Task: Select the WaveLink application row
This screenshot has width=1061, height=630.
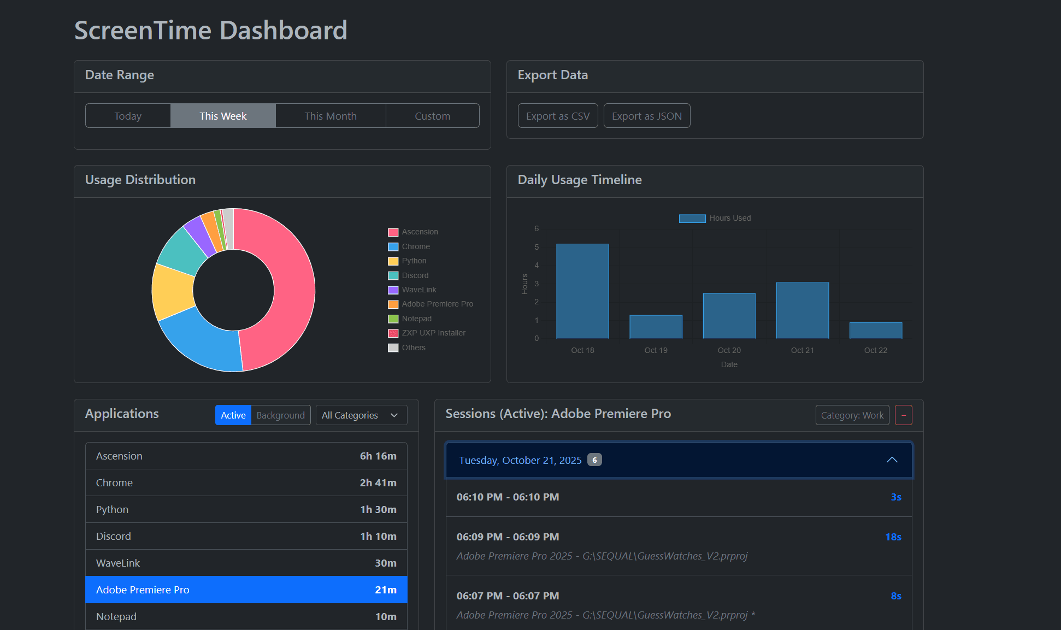Action: point(246,563)
